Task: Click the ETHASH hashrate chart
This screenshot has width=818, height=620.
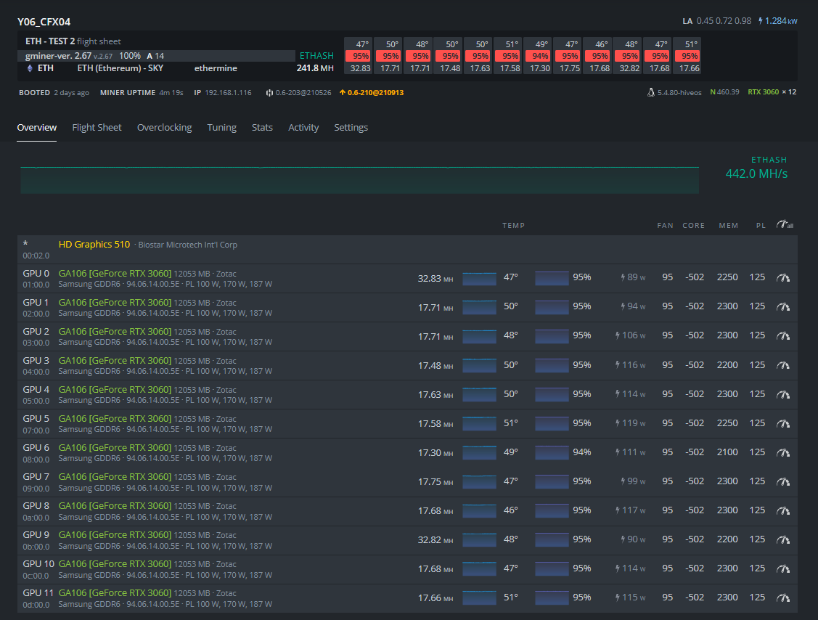Action: tap(359, 179)
